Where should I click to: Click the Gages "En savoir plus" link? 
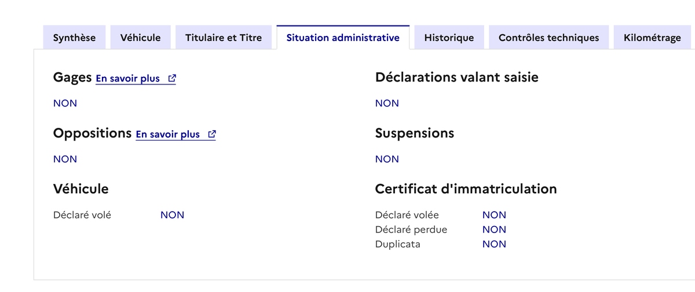click(128, 79)
